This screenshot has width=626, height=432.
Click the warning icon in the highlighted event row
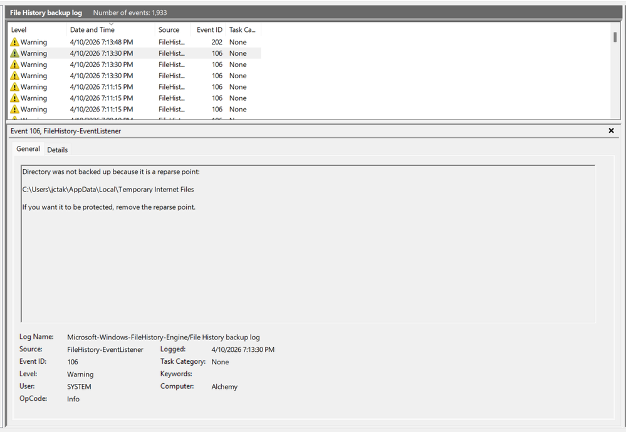14,53
